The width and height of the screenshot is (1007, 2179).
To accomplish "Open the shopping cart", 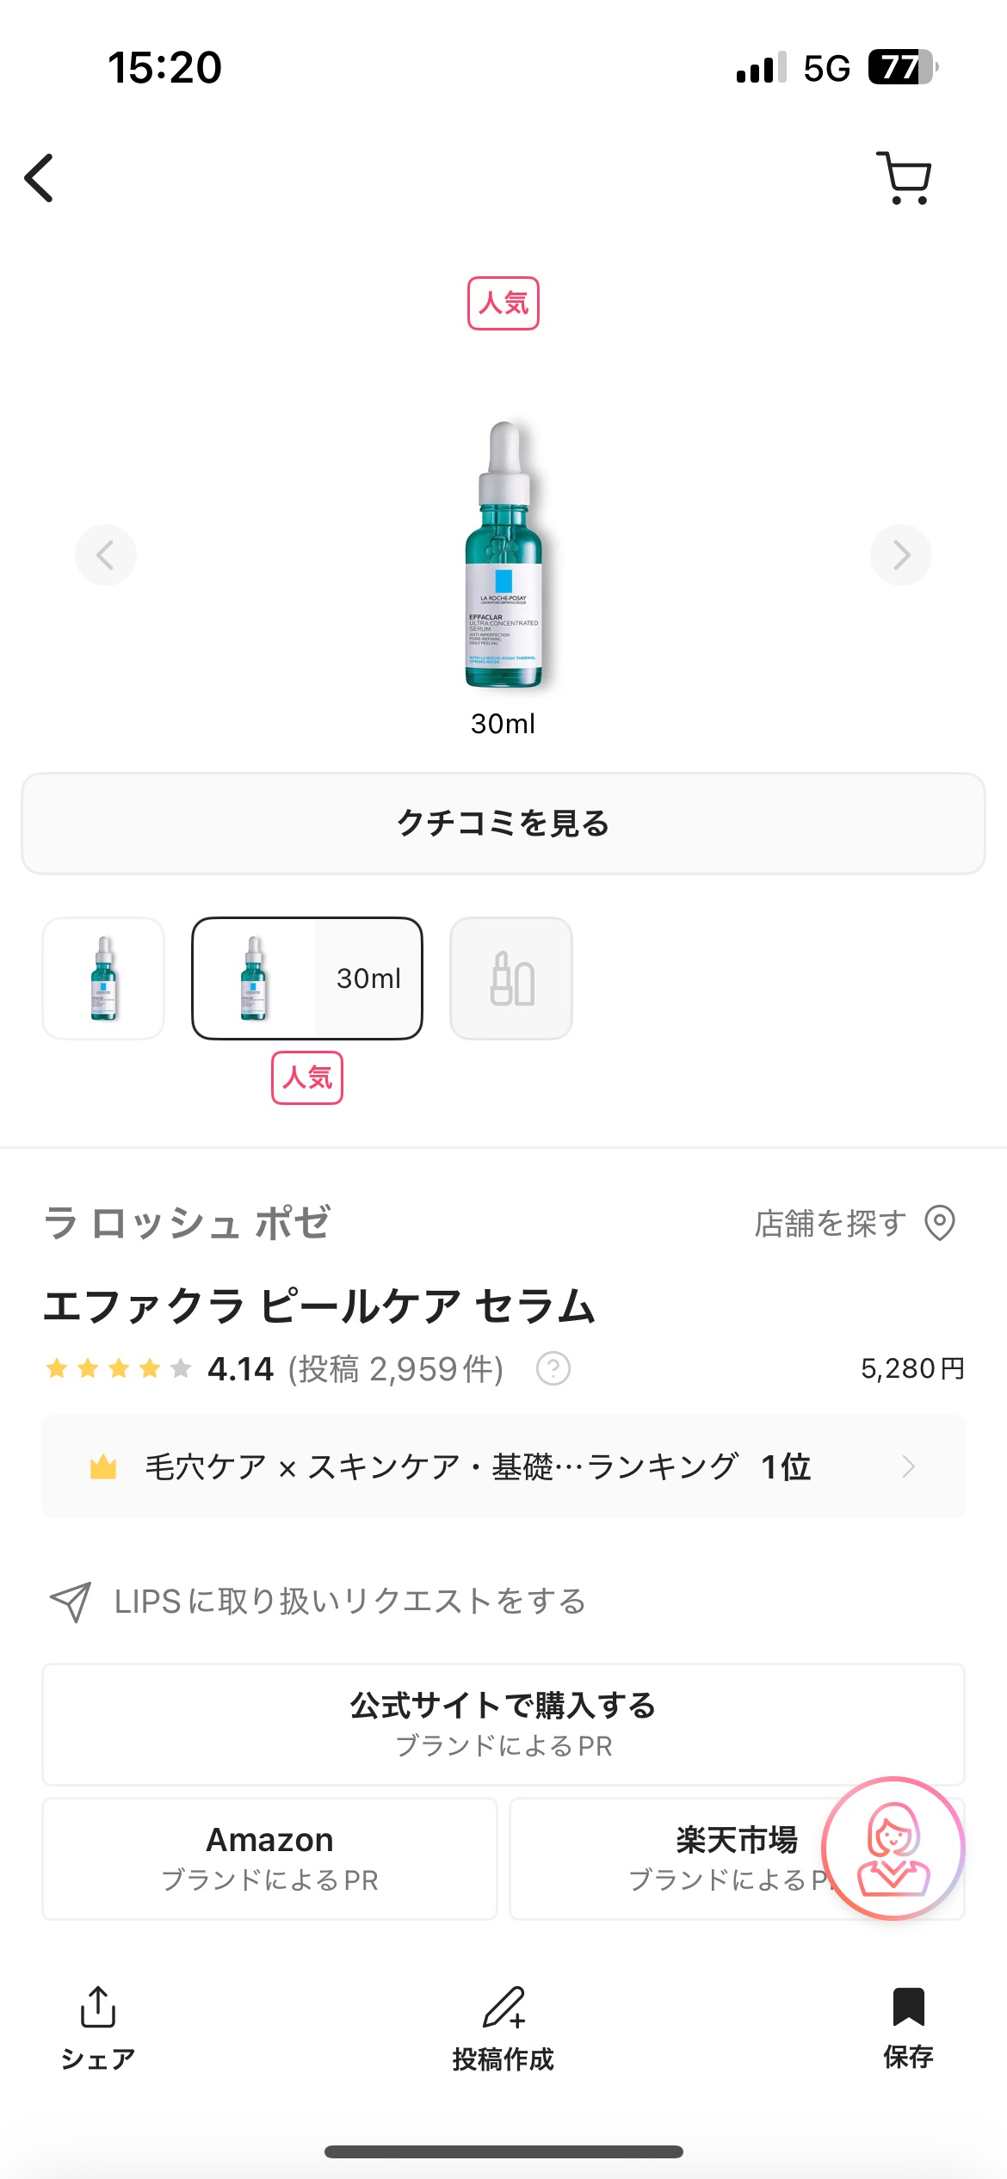I will 905,177.
